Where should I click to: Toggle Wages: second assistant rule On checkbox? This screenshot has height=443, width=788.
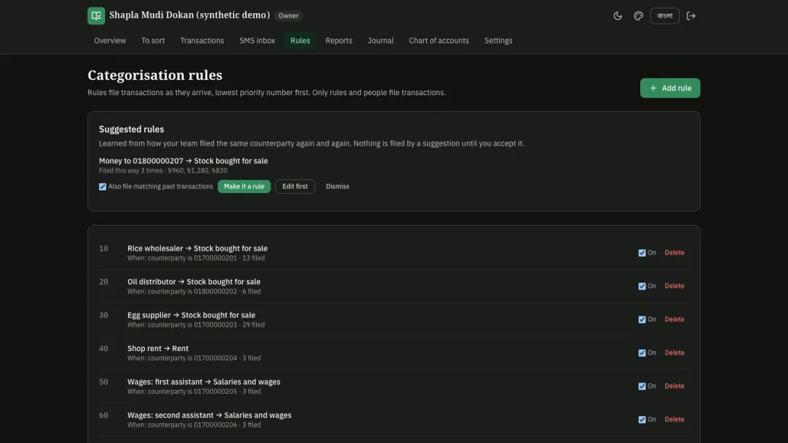(642, 419)
